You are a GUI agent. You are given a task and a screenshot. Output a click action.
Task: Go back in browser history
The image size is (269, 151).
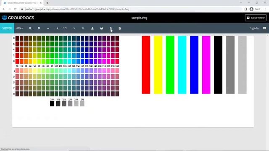[x=4, y=9]
